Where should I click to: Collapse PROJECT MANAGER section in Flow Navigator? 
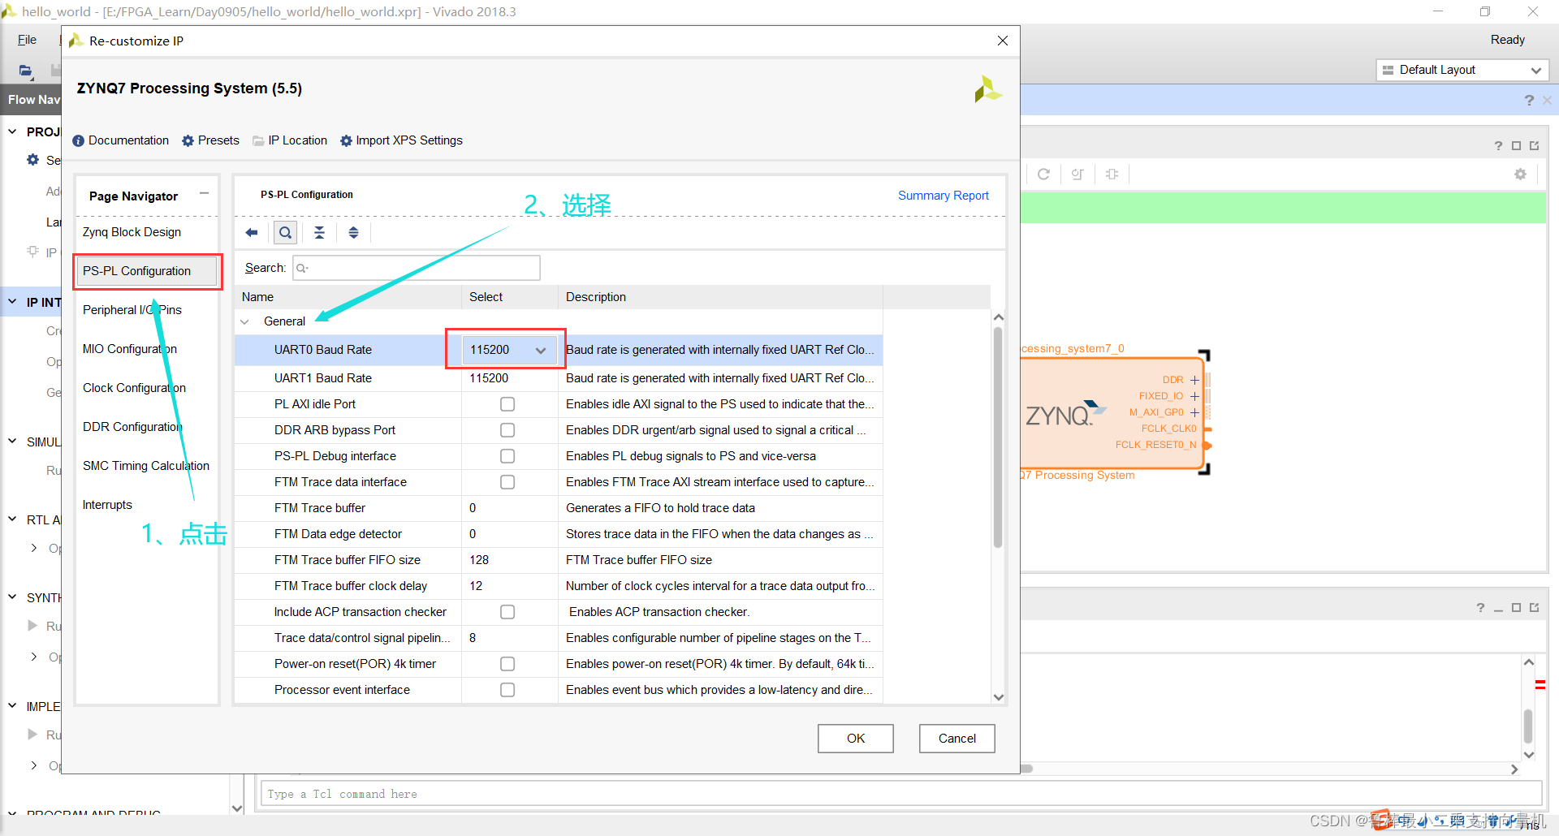12,131
